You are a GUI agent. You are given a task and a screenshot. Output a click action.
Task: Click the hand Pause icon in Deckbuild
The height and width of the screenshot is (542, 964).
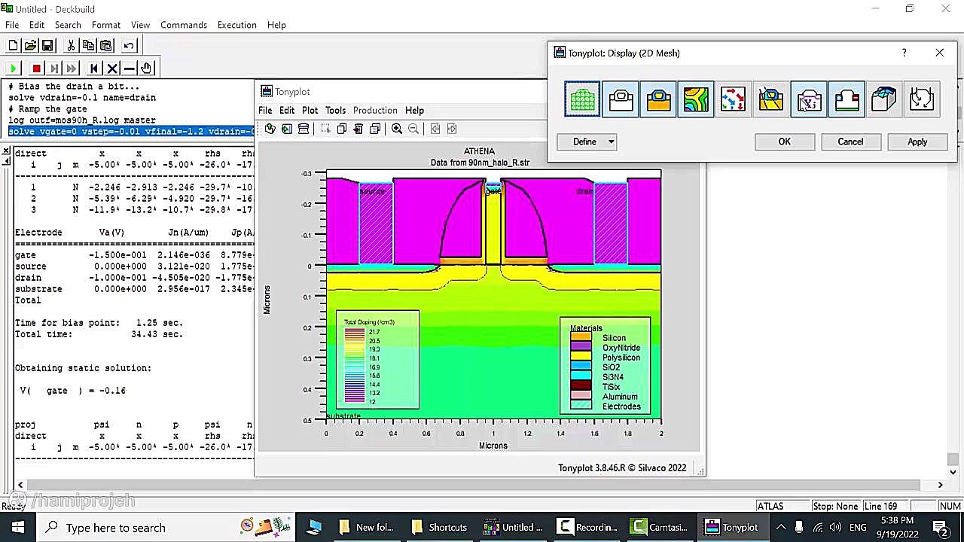point(146,69)
